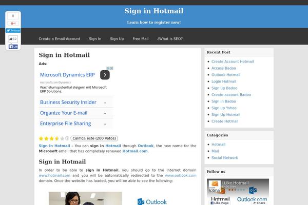
Task: Click the Facebook Like button in share widget
Action: (x=13, y=47)
